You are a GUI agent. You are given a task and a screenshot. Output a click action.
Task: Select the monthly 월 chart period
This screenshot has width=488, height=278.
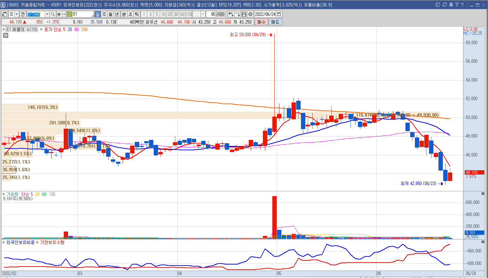[x=110, y=14]
